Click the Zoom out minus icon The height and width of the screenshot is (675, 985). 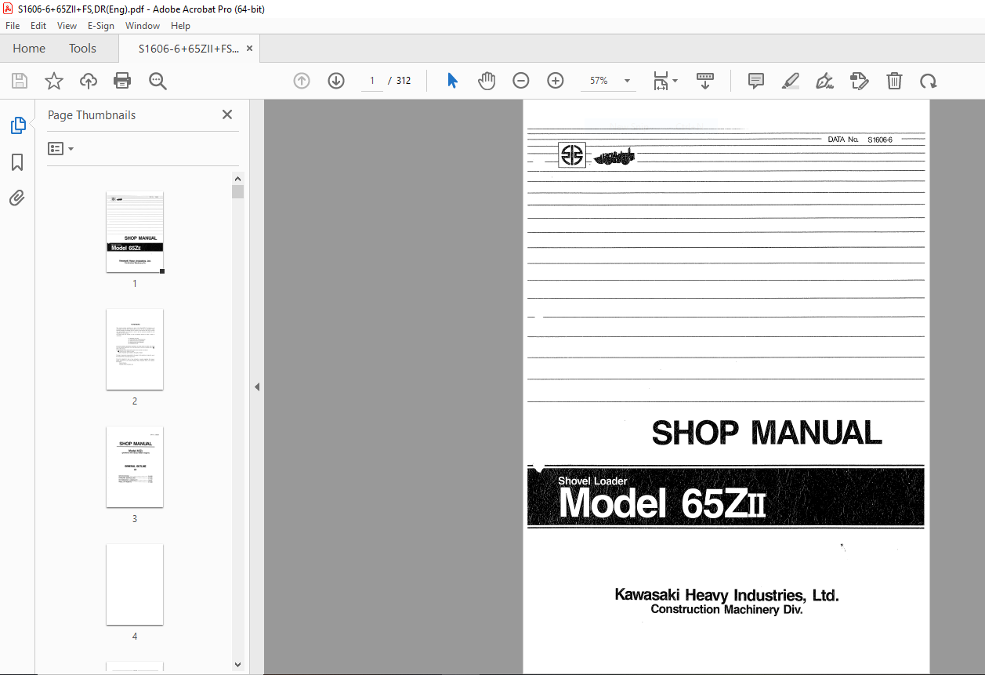(521, 81)
